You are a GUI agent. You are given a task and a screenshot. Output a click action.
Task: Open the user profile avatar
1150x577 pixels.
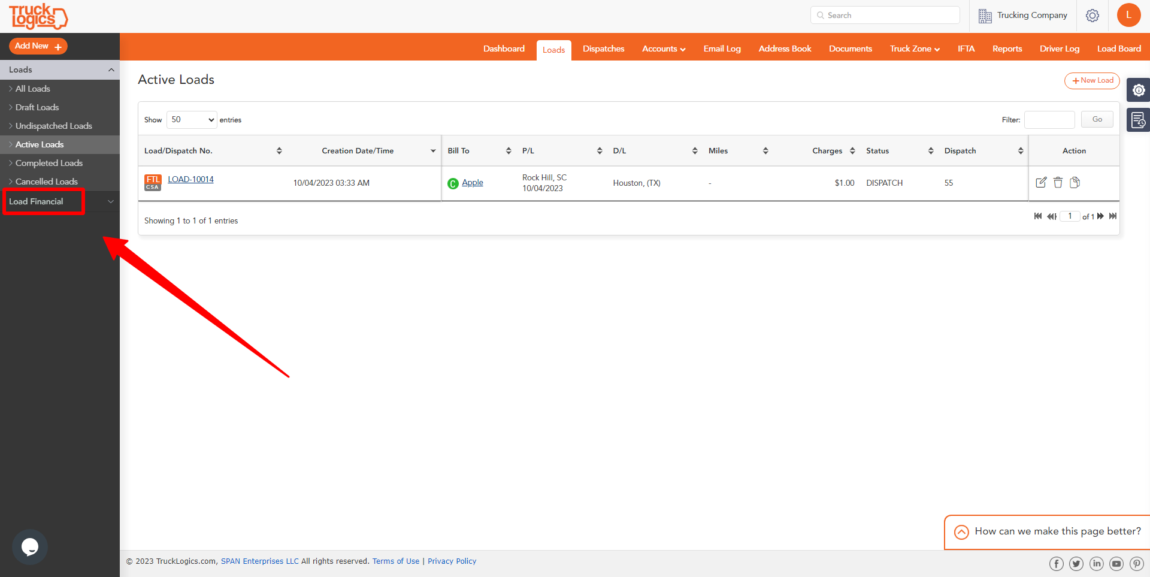tap(1129, 16)
